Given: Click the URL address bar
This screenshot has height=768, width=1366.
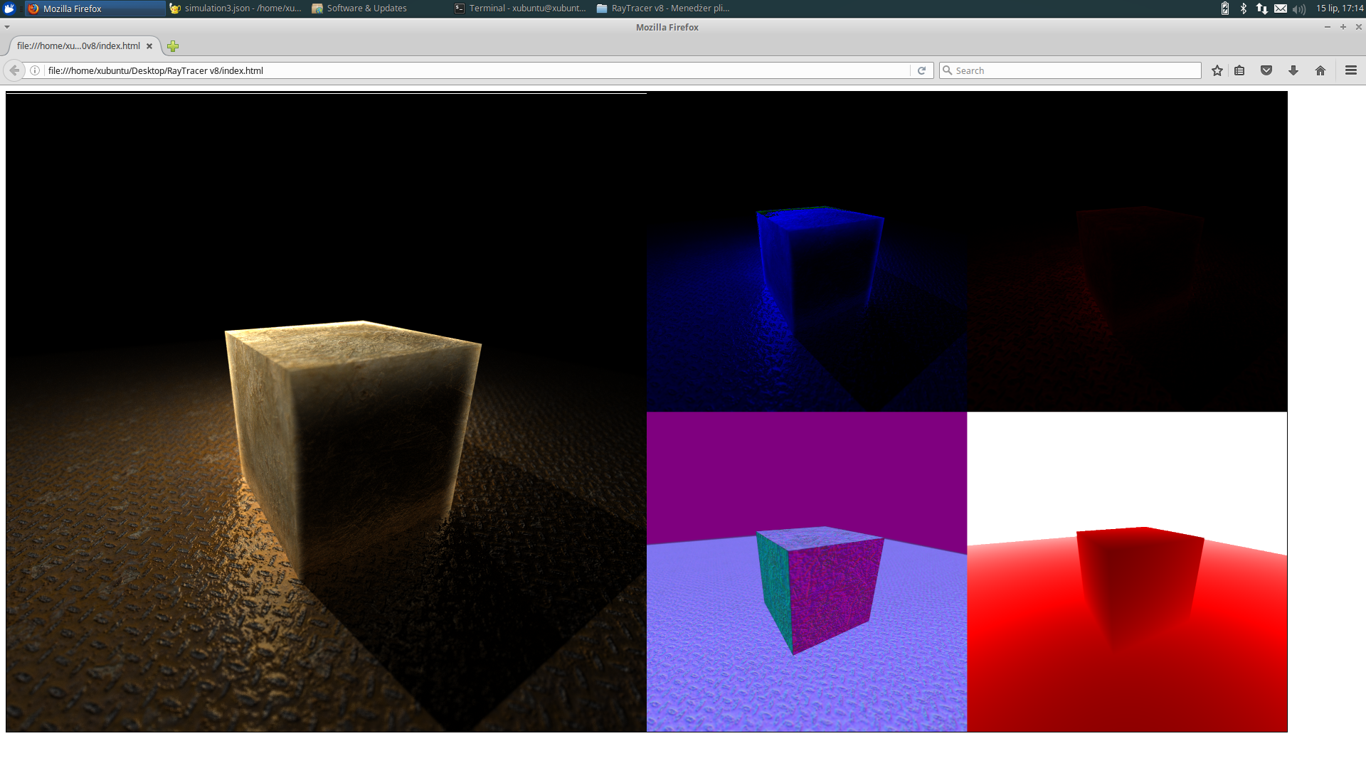Looking at the screenshot, I should tap(470, 70).
